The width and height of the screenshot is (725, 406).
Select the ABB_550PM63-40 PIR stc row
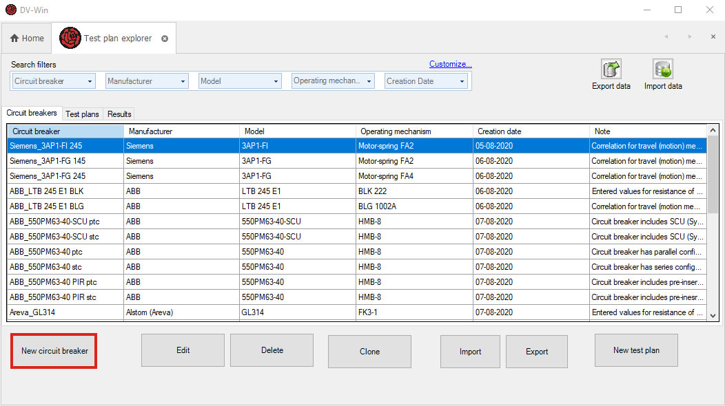pos(357,297)
